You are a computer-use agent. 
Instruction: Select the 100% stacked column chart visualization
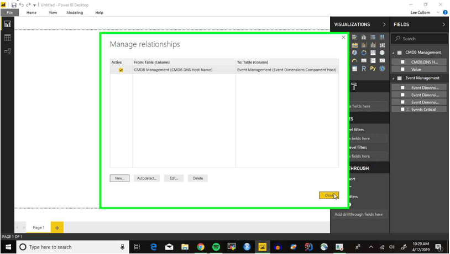382,37
